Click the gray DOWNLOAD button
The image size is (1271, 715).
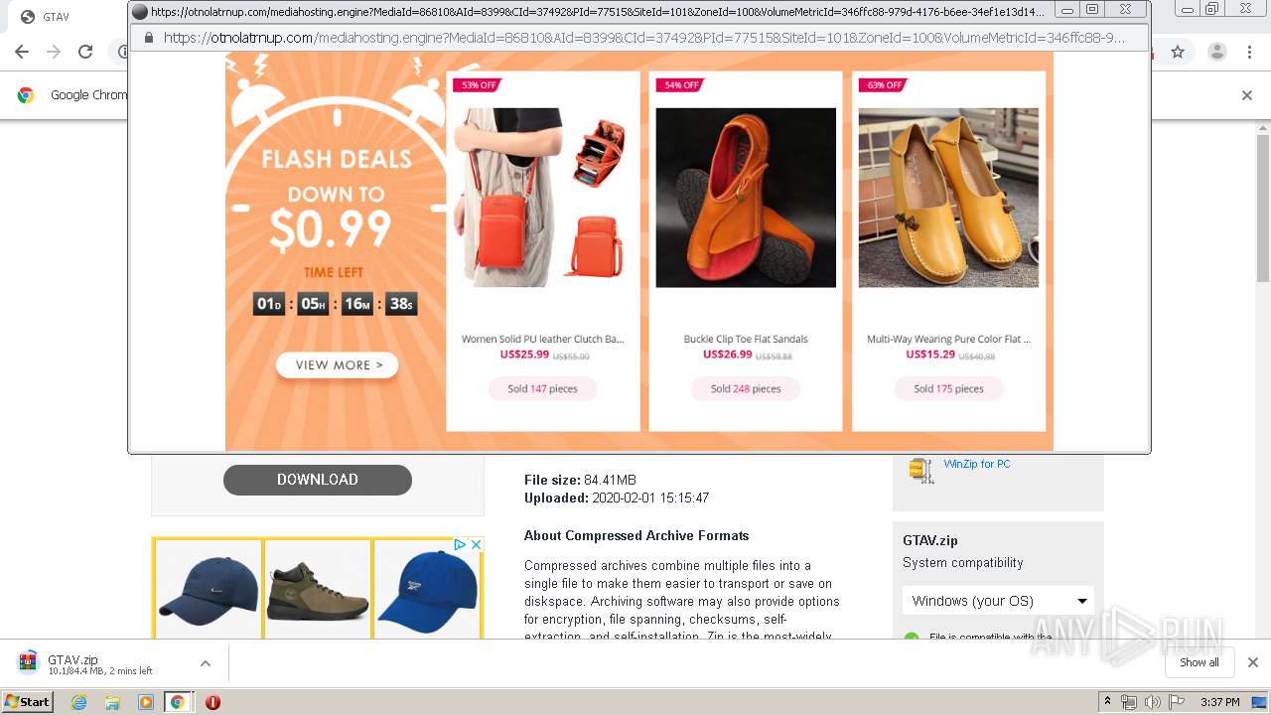point(318,480)
